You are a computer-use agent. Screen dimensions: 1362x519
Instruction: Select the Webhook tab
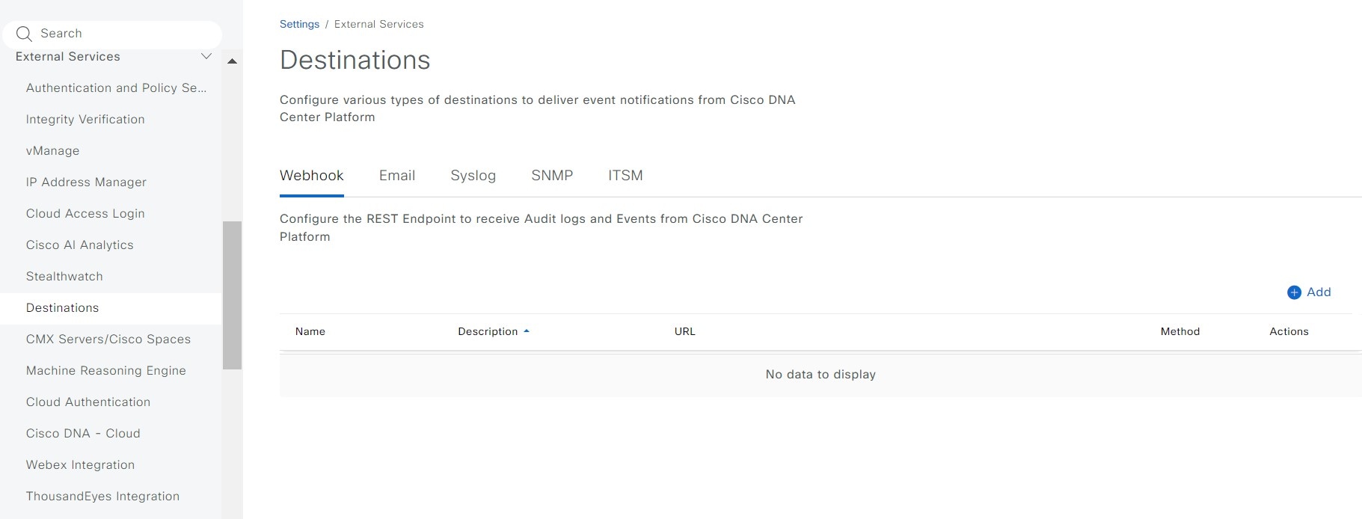click(311, 176)
